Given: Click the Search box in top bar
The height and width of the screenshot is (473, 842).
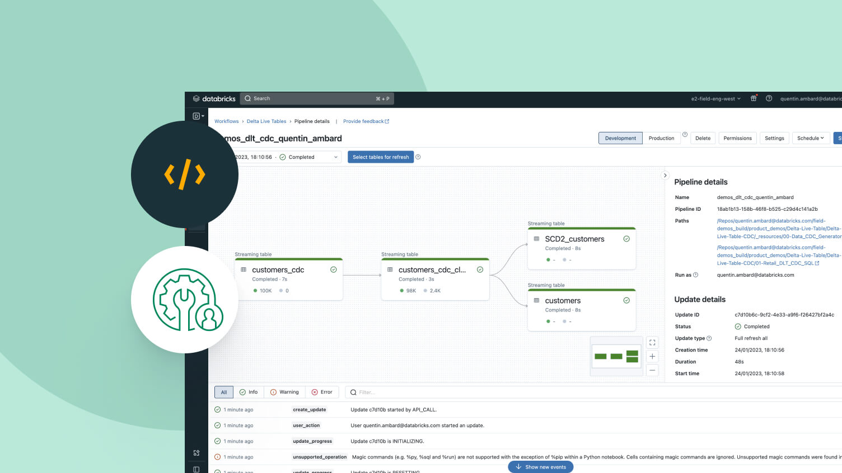Looking at the screenshot, I should (317, 98).
